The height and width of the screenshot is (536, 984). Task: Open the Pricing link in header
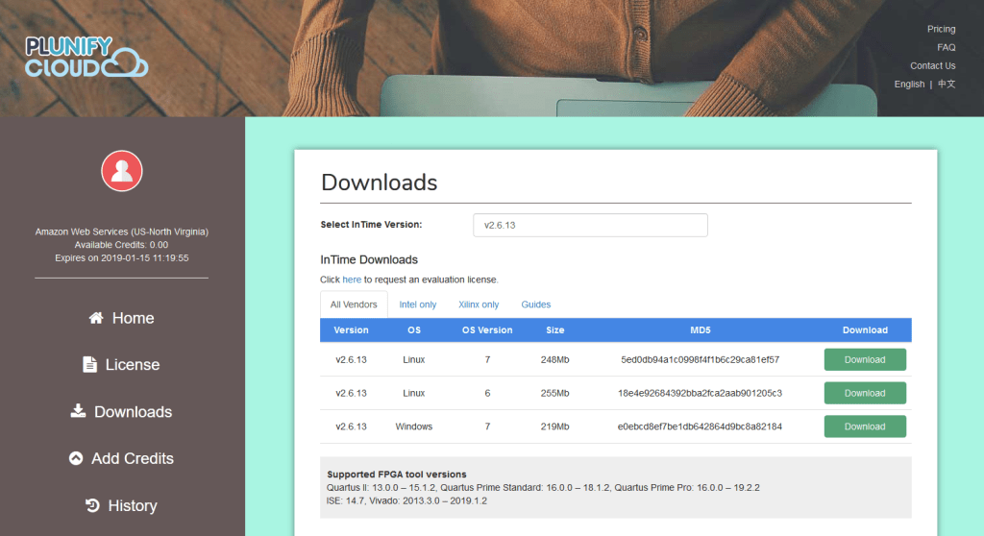point(942,29)
